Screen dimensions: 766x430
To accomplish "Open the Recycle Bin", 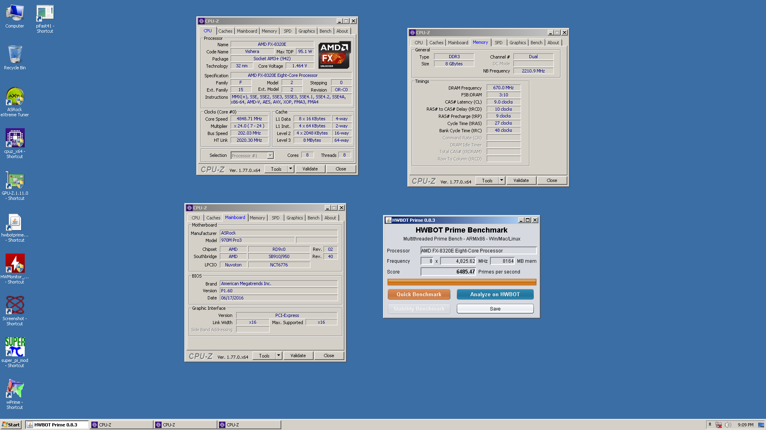I will (x=15, y=58).
